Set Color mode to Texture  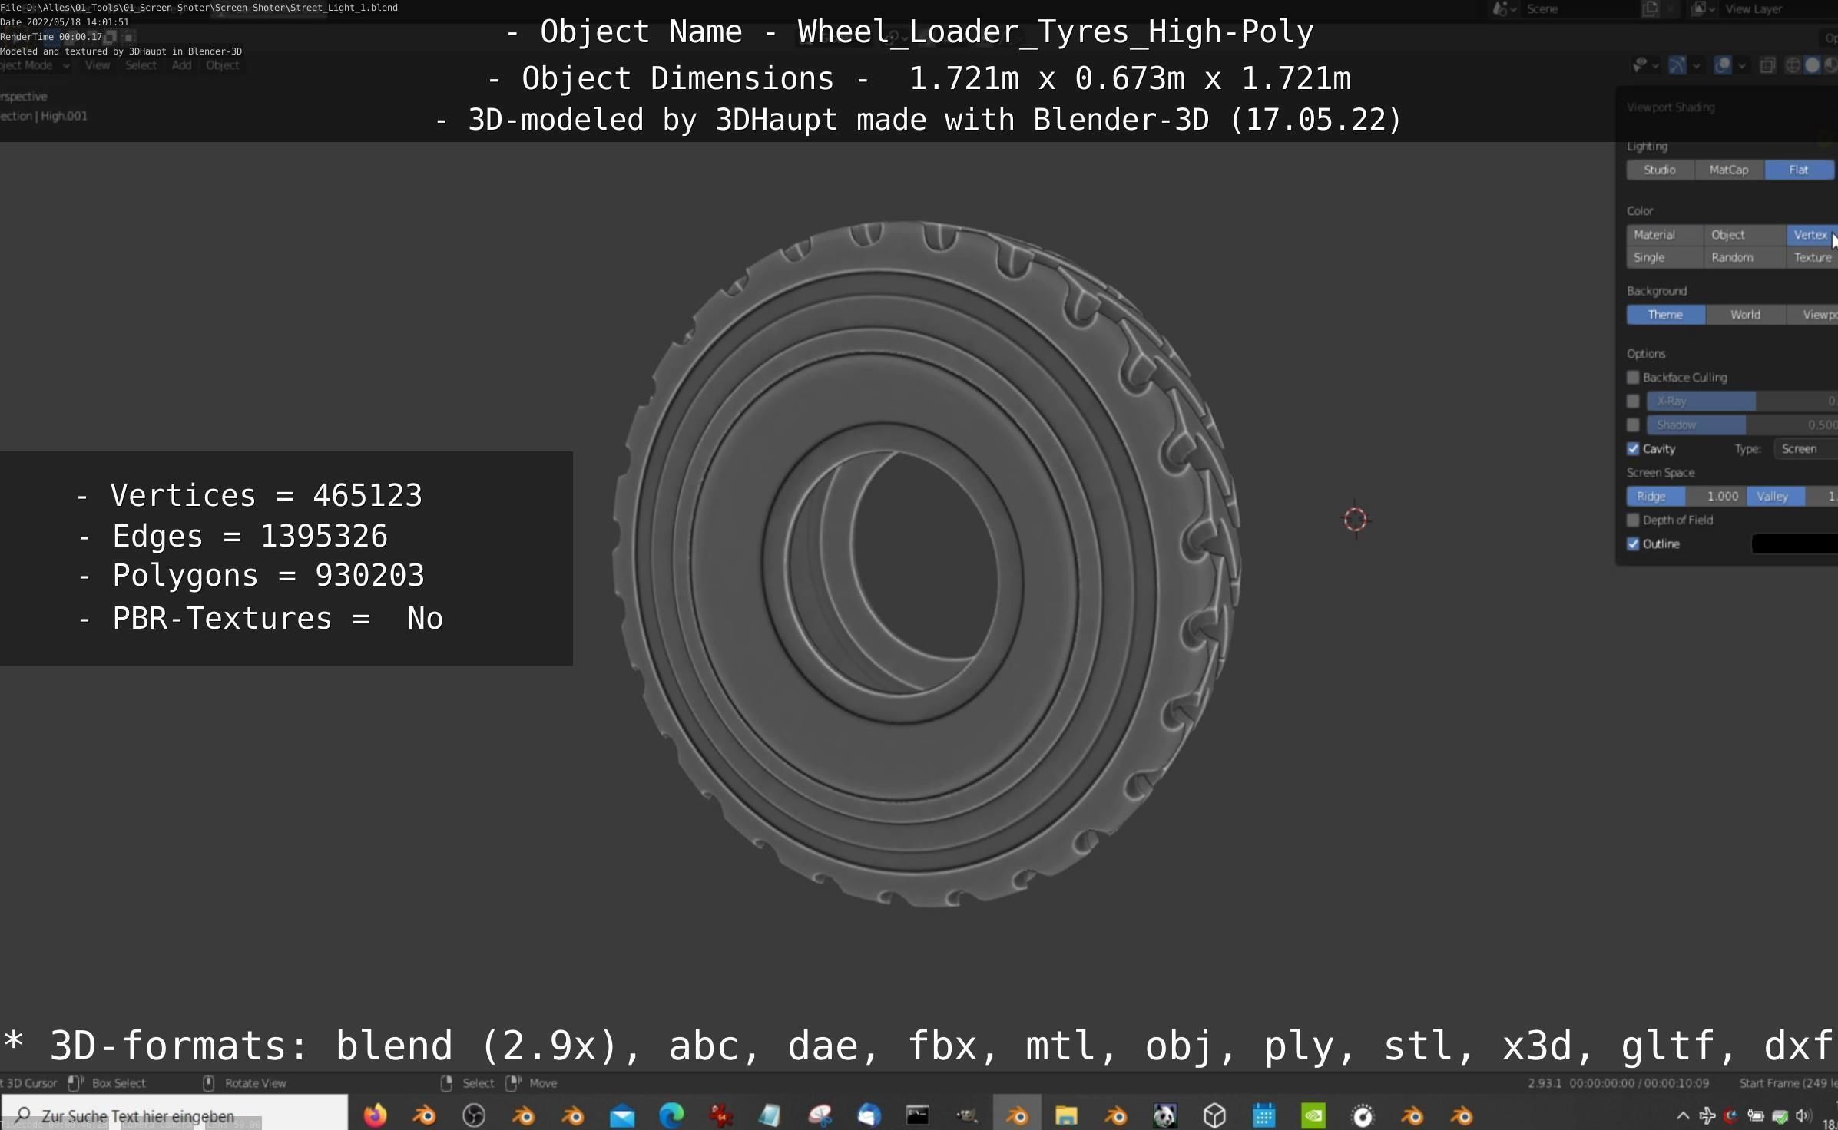1812,257
